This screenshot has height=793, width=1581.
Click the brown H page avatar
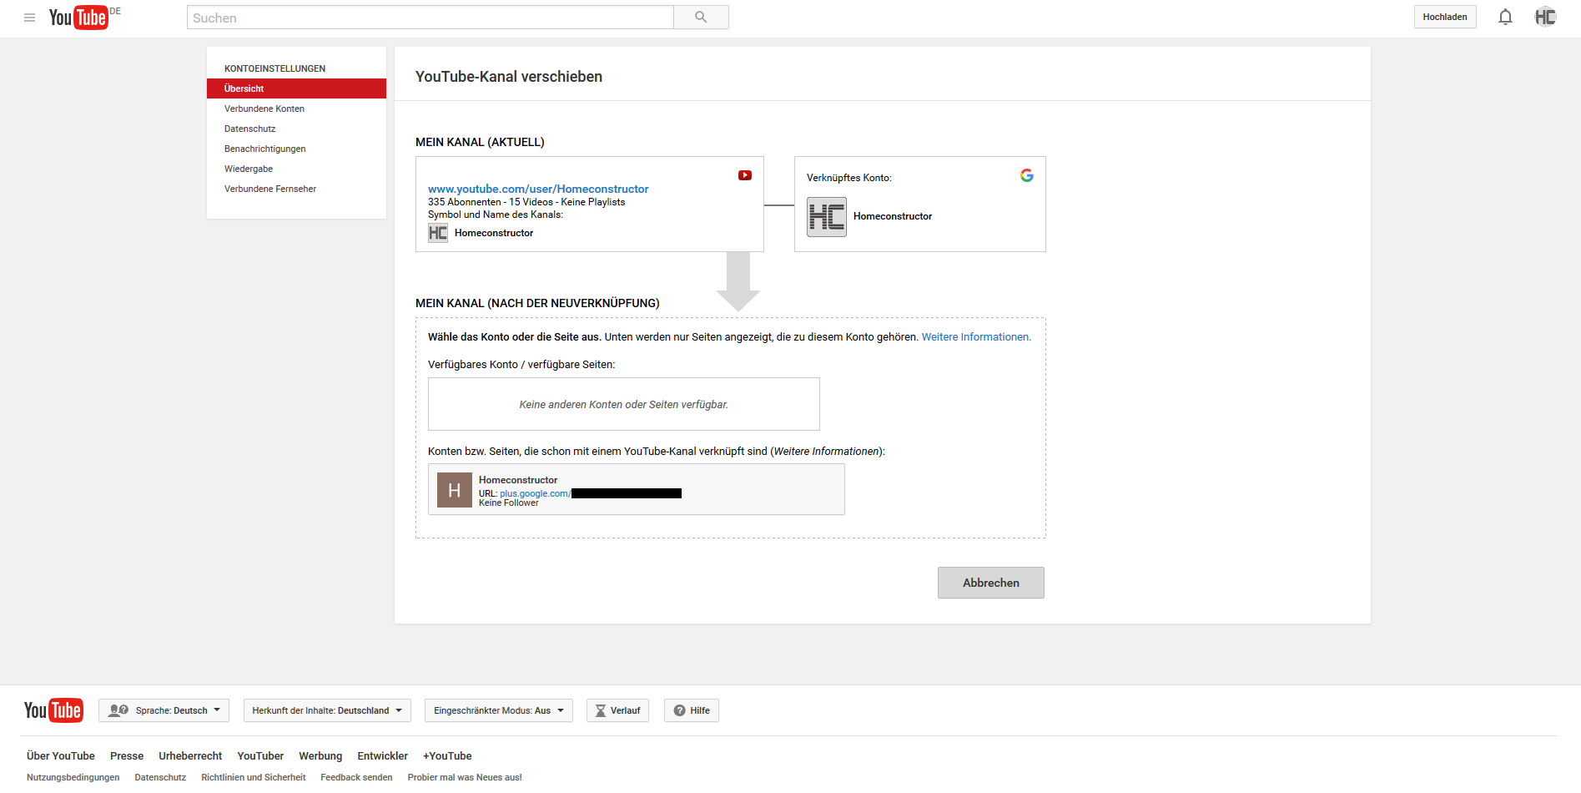click(455, 491)
